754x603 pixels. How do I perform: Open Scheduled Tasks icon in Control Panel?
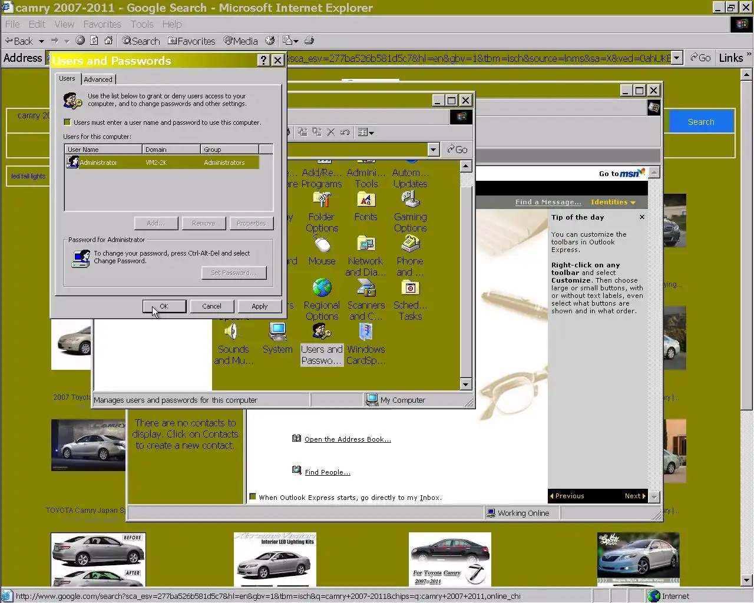411,300
